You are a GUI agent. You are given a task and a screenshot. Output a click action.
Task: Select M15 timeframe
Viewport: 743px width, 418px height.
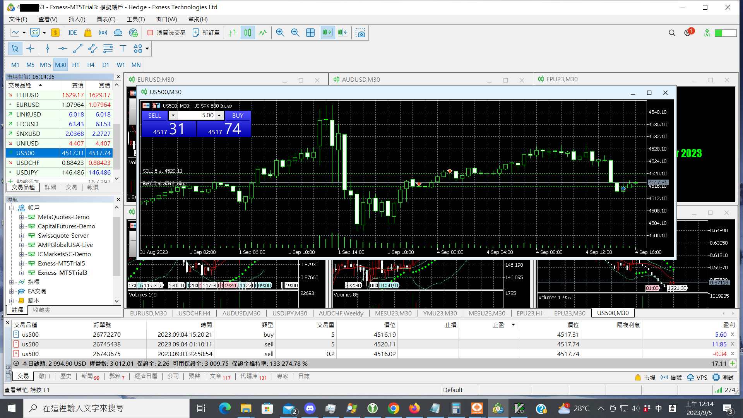click(x=45, y=65)
